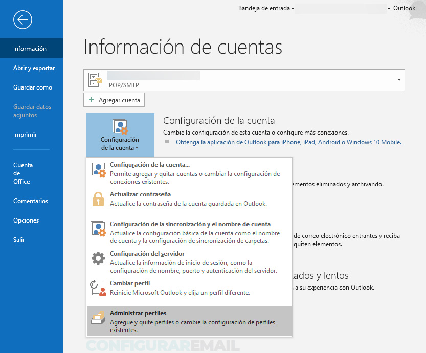426x353 pixels.
Task: Select Configuración del servidor menu entry
Action: (189, 262)
